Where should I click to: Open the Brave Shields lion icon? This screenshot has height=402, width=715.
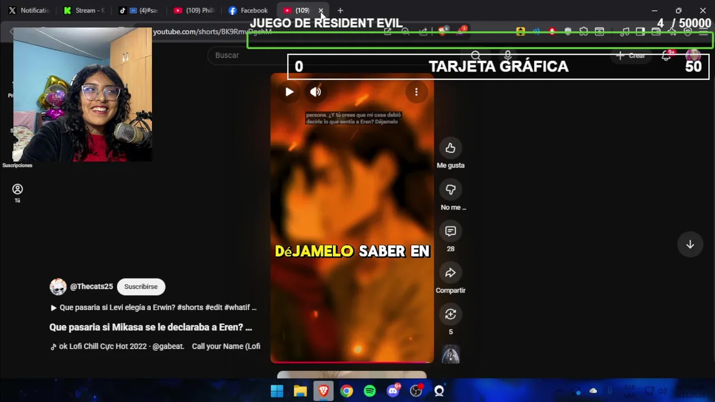point(442,32)
